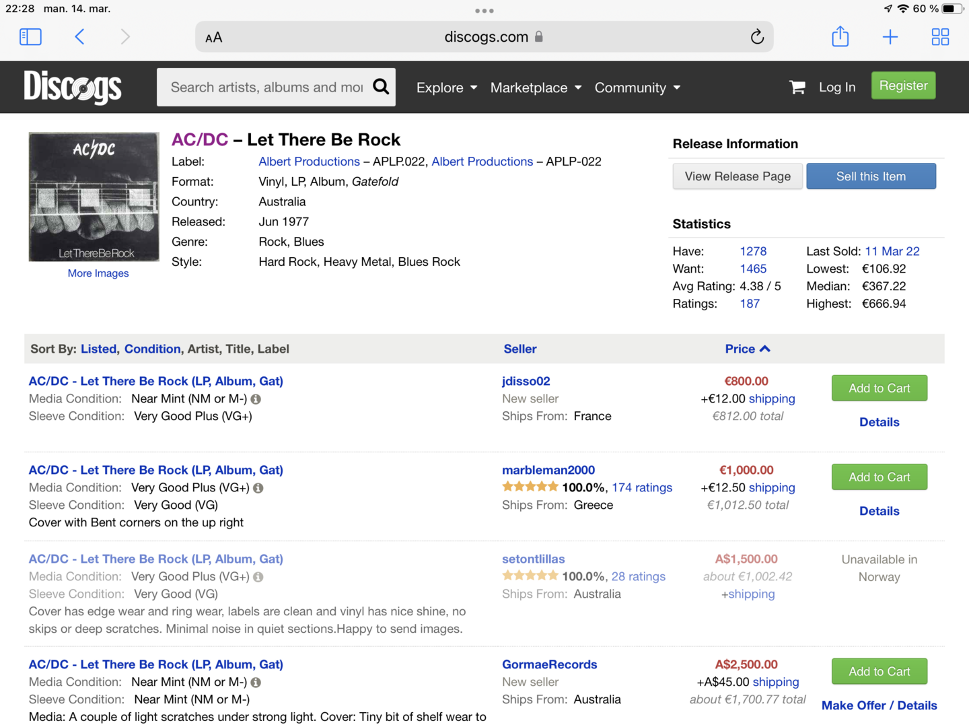Image resolution: width=969 pixels, height=727 pixels.
Task: Click the discogs.com address bar
Action: click(x=485, y=36)
